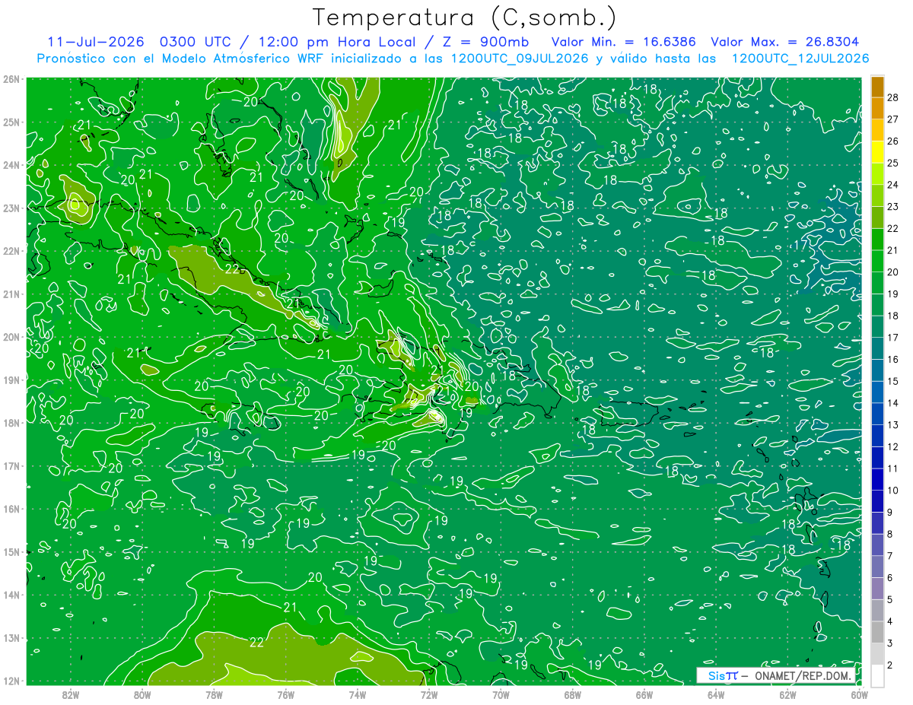Click the "12" label on the color scale
Screen dimensions: 913x705
893,446
